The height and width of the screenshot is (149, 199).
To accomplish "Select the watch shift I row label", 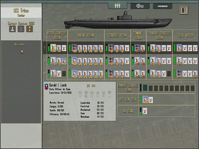I will point(45,48).
